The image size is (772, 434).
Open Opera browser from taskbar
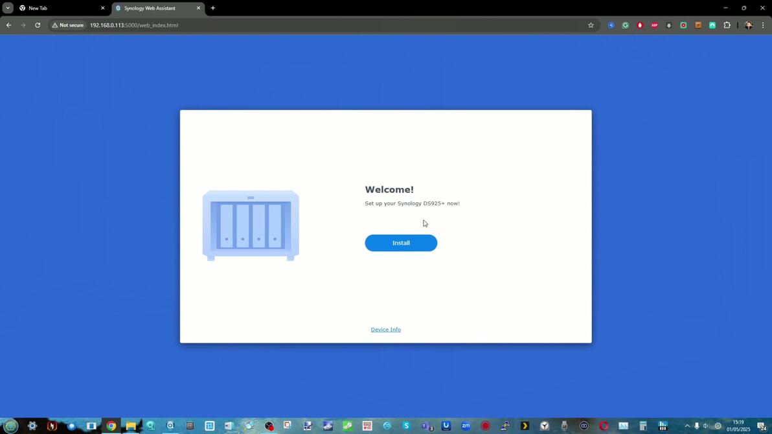point(604,426)
